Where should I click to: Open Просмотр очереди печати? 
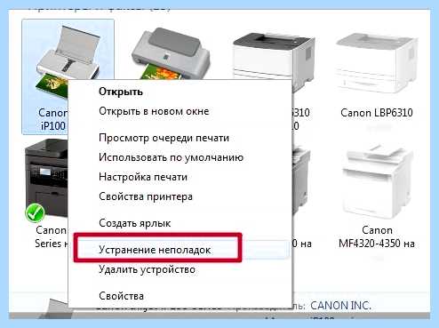tap(164, 138)
